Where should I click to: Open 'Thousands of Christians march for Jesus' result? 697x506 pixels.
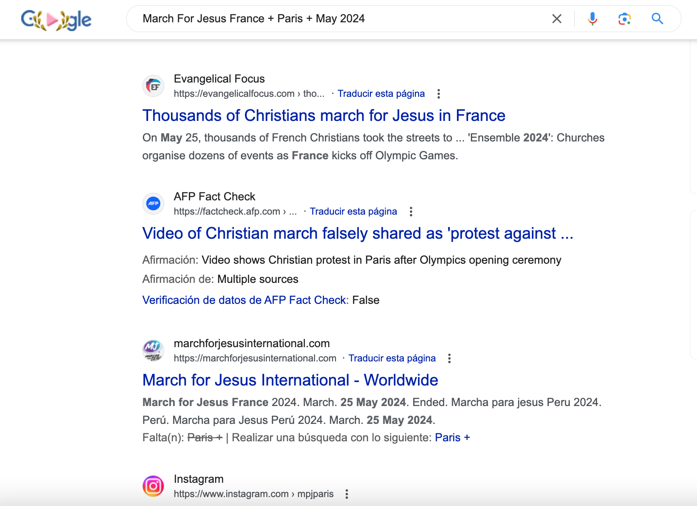coord(324,116)
